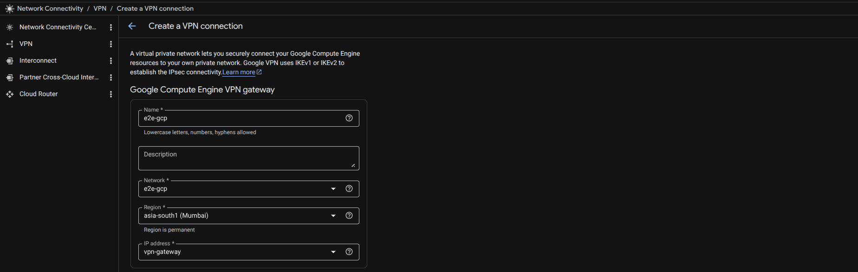Select Create a VPN connection breadcrumb text

(x=155, y=8)
